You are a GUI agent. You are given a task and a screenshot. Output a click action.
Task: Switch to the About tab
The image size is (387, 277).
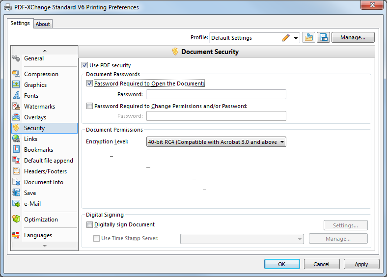point(43,24)
